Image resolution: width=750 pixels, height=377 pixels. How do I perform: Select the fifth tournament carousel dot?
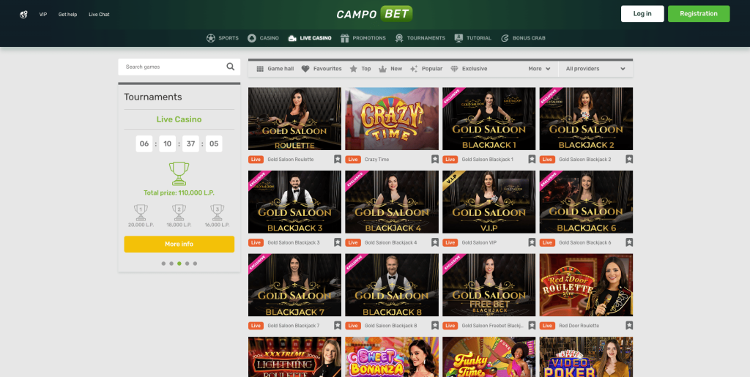(x=195, y=264)
